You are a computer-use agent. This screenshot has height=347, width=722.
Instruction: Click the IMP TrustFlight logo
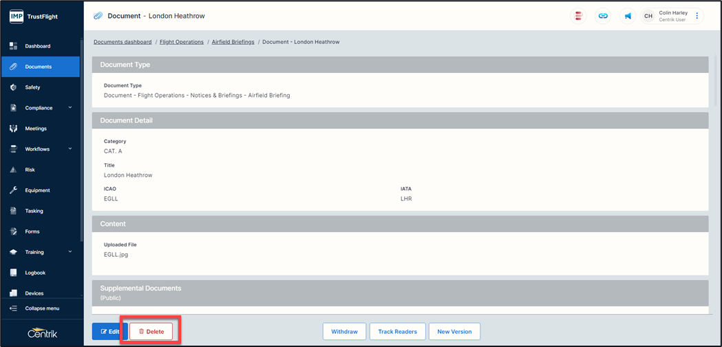[x=34, y=17]
